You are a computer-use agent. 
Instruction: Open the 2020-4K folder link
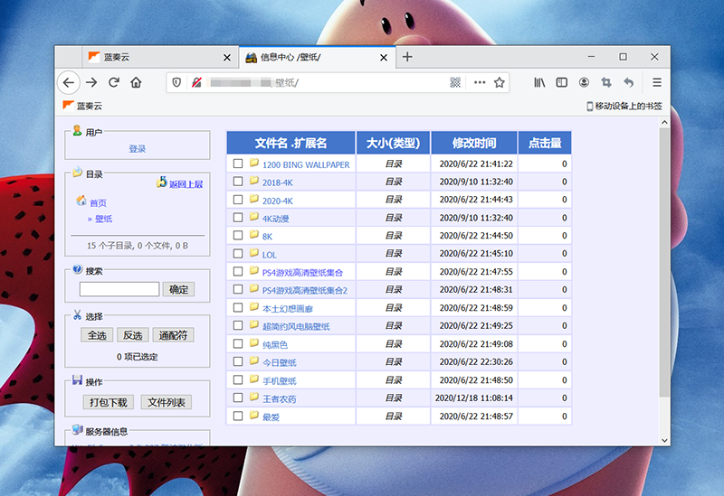(x=277, y=201)
